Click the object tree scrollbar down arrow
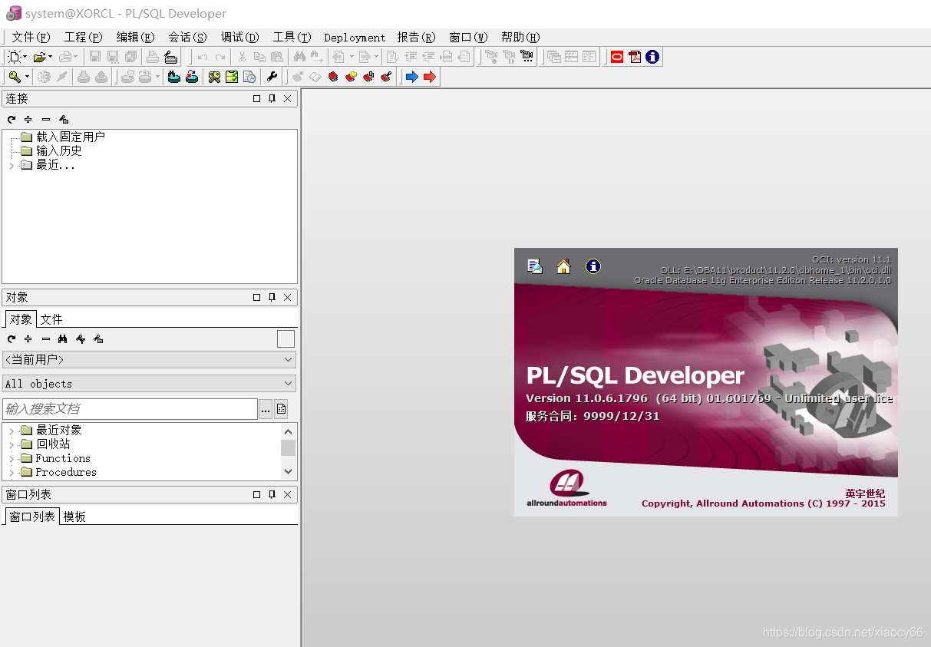Screen dimensions: 931x647 point(288,472)
